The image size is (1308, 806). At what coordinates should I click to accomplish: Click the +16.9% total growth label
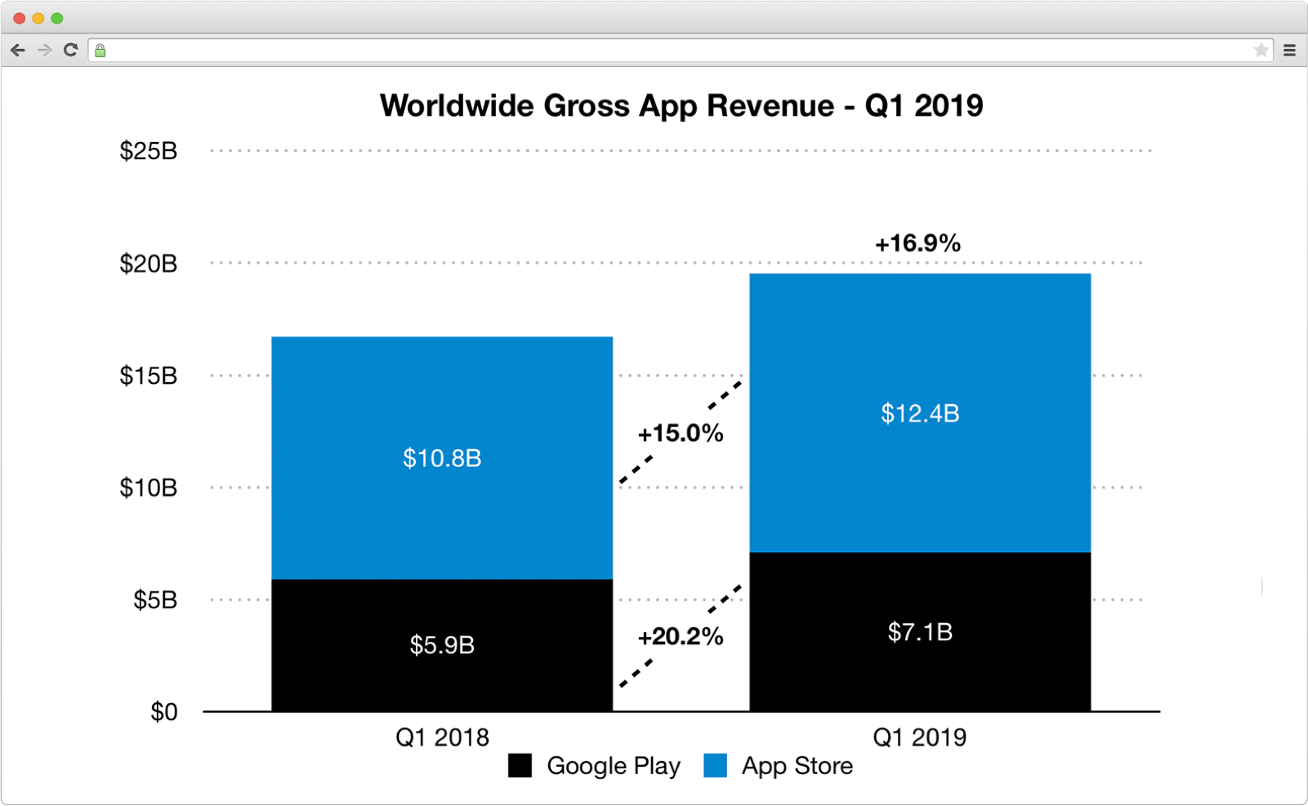[918, 243]
